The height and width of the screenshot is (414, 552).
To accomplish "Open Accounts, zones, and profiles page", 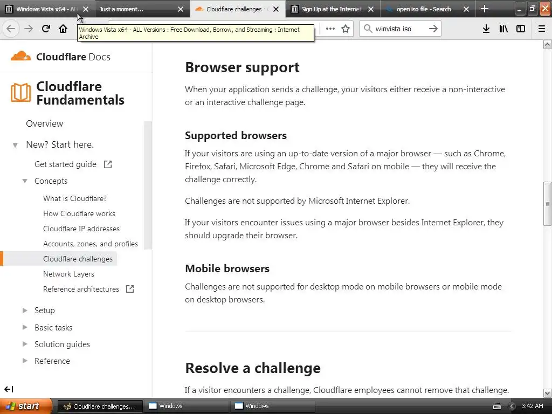I will click(x=91, y=244).
